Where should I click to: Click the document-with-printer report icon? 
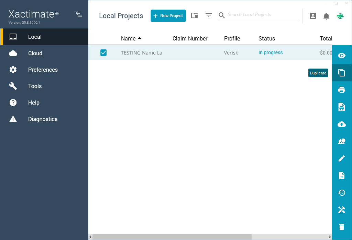(342, 107)
